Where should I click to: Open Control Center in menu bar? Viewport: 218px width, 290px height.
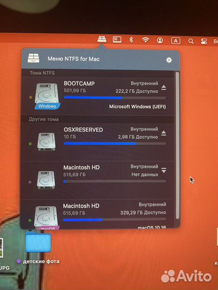(x=204, y=41)
